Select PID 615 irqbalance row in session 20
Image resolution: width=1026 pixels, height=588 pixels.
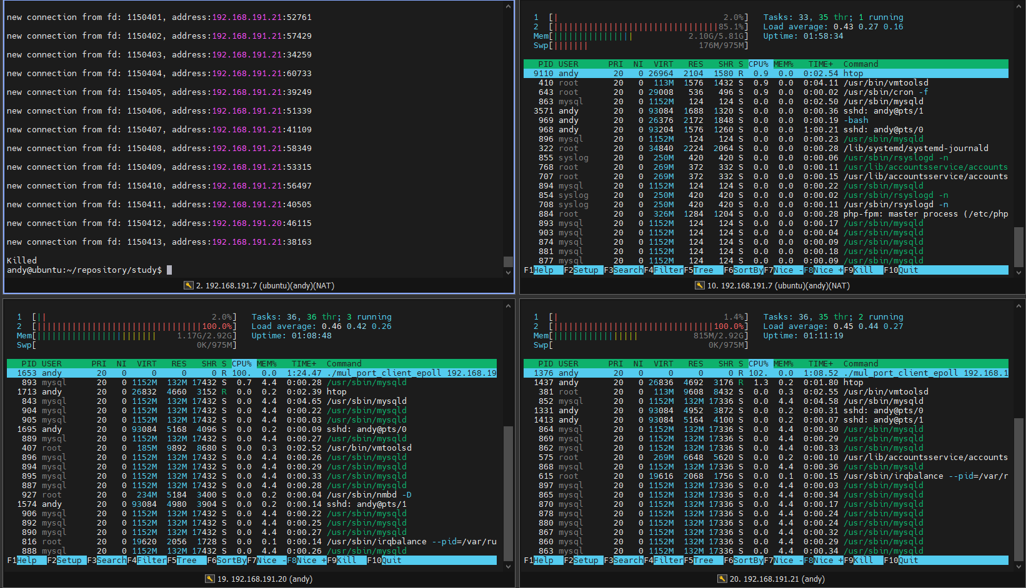point(766,476)
